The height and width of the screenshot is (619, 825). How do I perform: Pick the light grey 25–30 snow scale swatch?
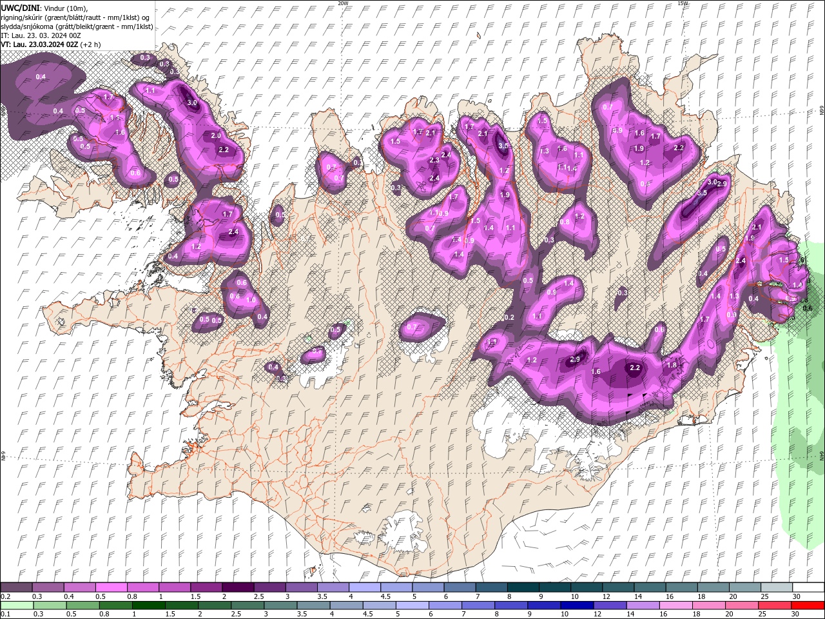776,587
